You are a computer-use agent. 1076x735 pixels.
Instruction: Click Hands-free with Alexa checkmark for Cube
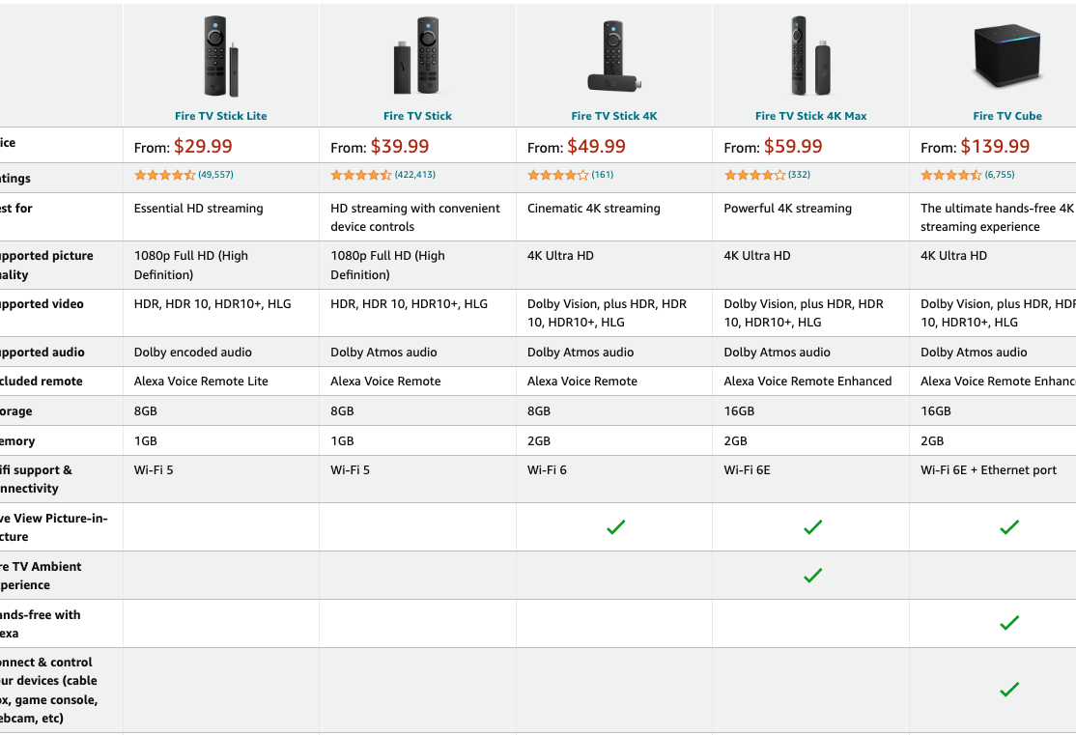(x=1009, y=624)
